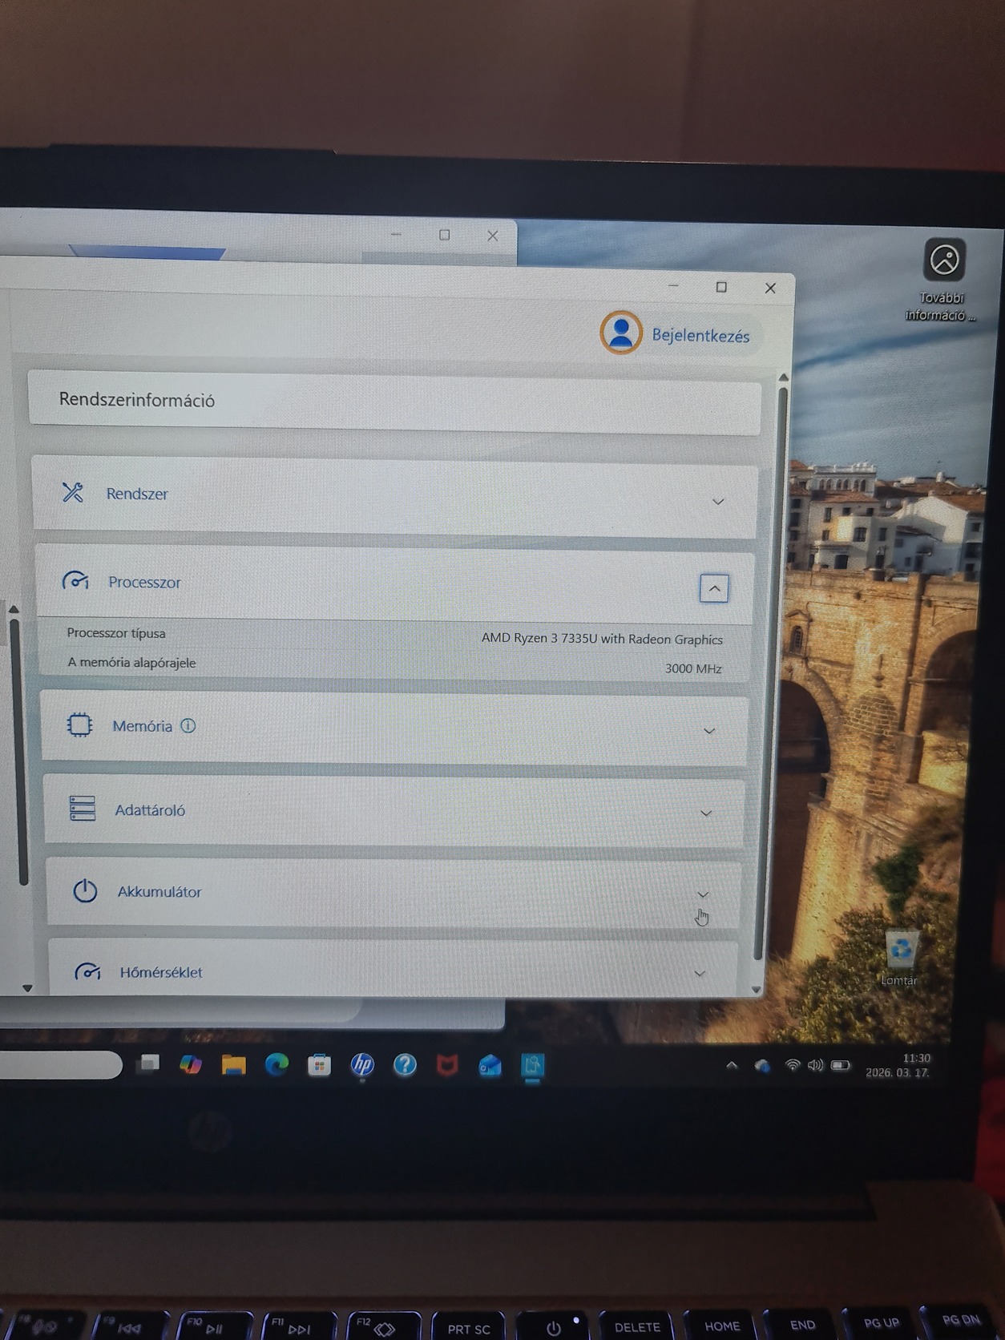1005x1340 pixels.
Task: Click the 'A memória alapórajele' row label
Action: tap(131, 663)
